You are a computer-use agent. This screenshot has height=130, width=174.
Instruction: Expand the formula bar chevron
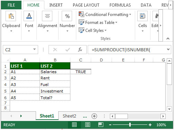(x=168, y=50)
